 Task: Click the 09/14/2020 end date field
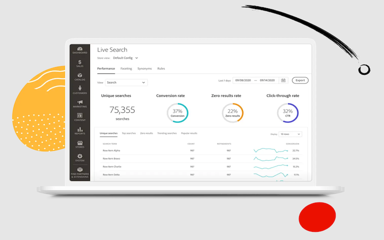[267, 80]
